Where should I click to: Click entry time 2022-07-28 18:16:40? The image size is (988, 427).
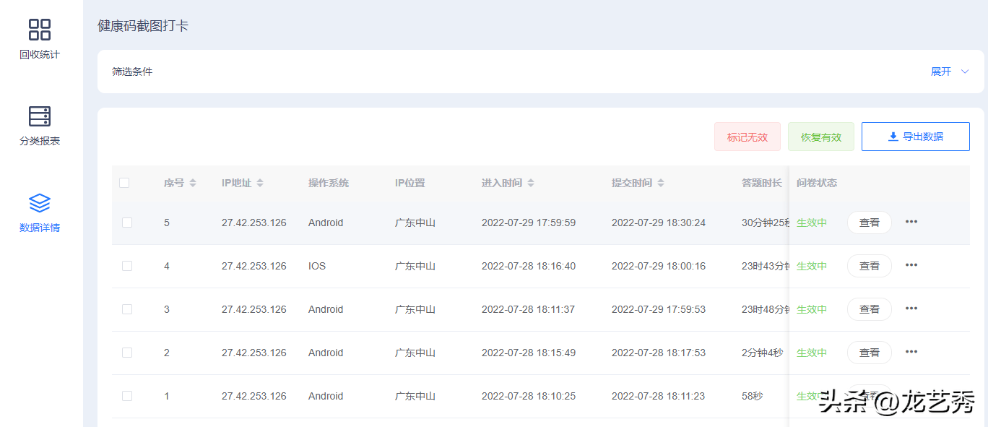point(529,266)
